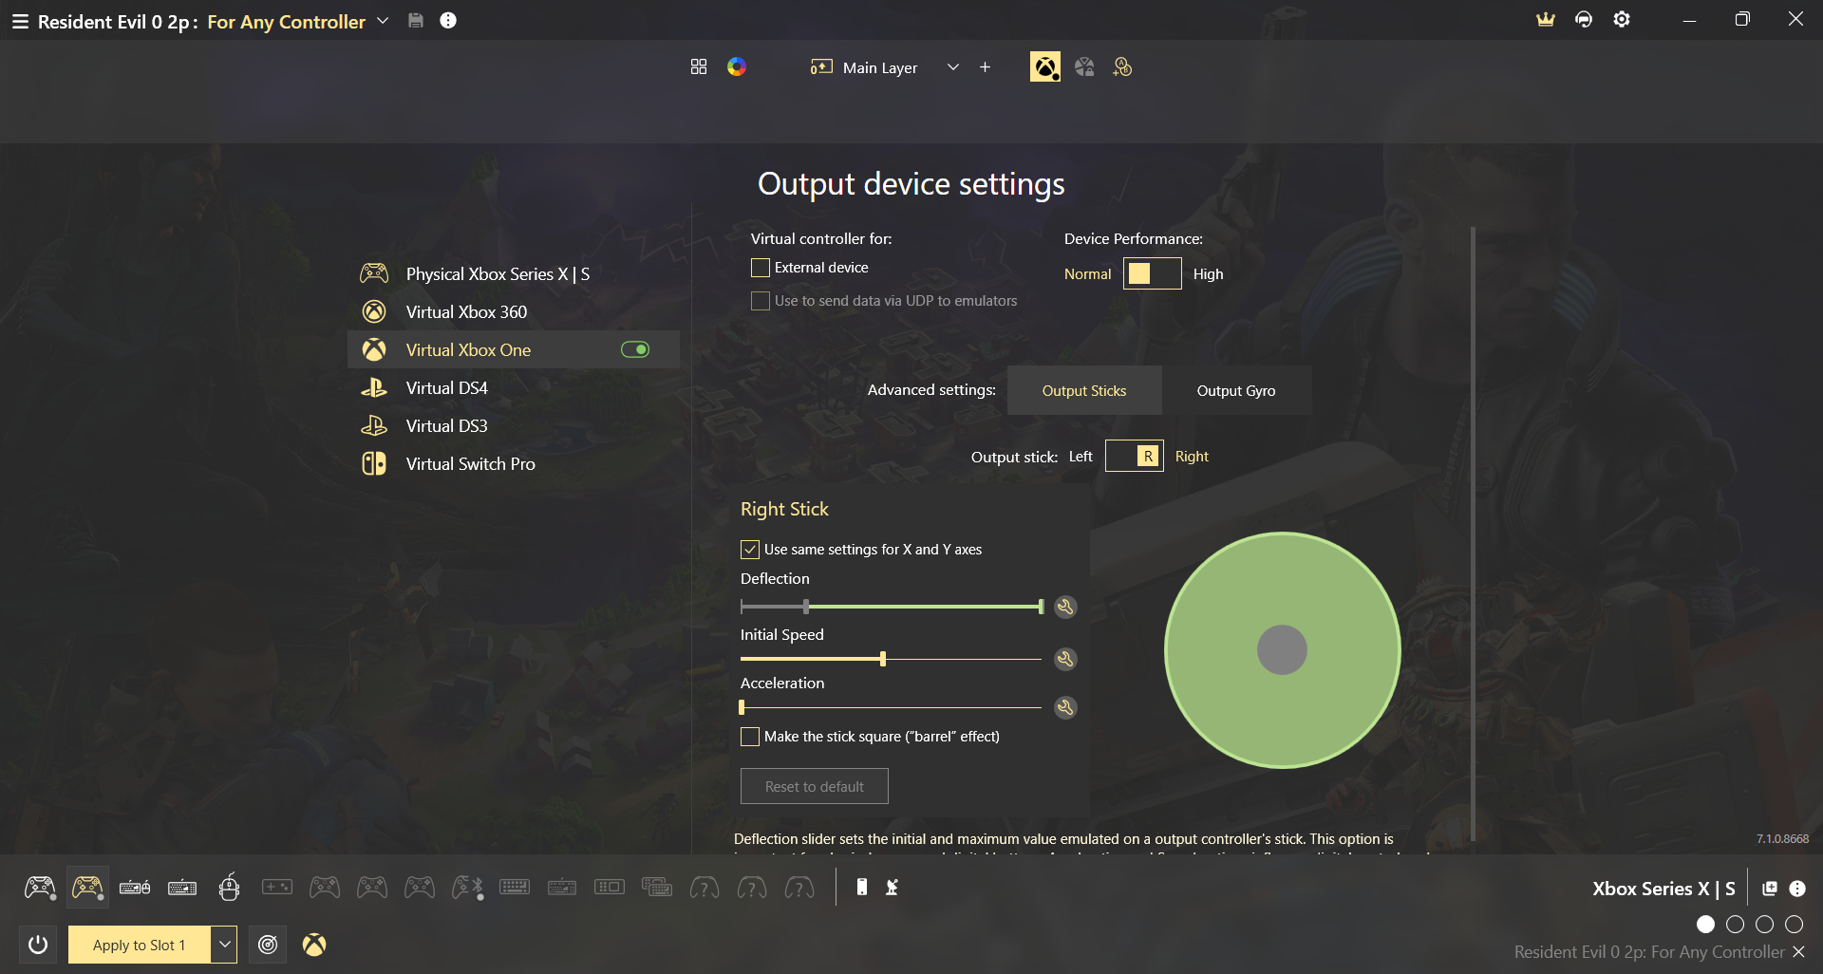Viewport: 1823px width, 974px height.
Task: Close the Resident Evil 0 2p slot config
Action: coord(1798,951)
